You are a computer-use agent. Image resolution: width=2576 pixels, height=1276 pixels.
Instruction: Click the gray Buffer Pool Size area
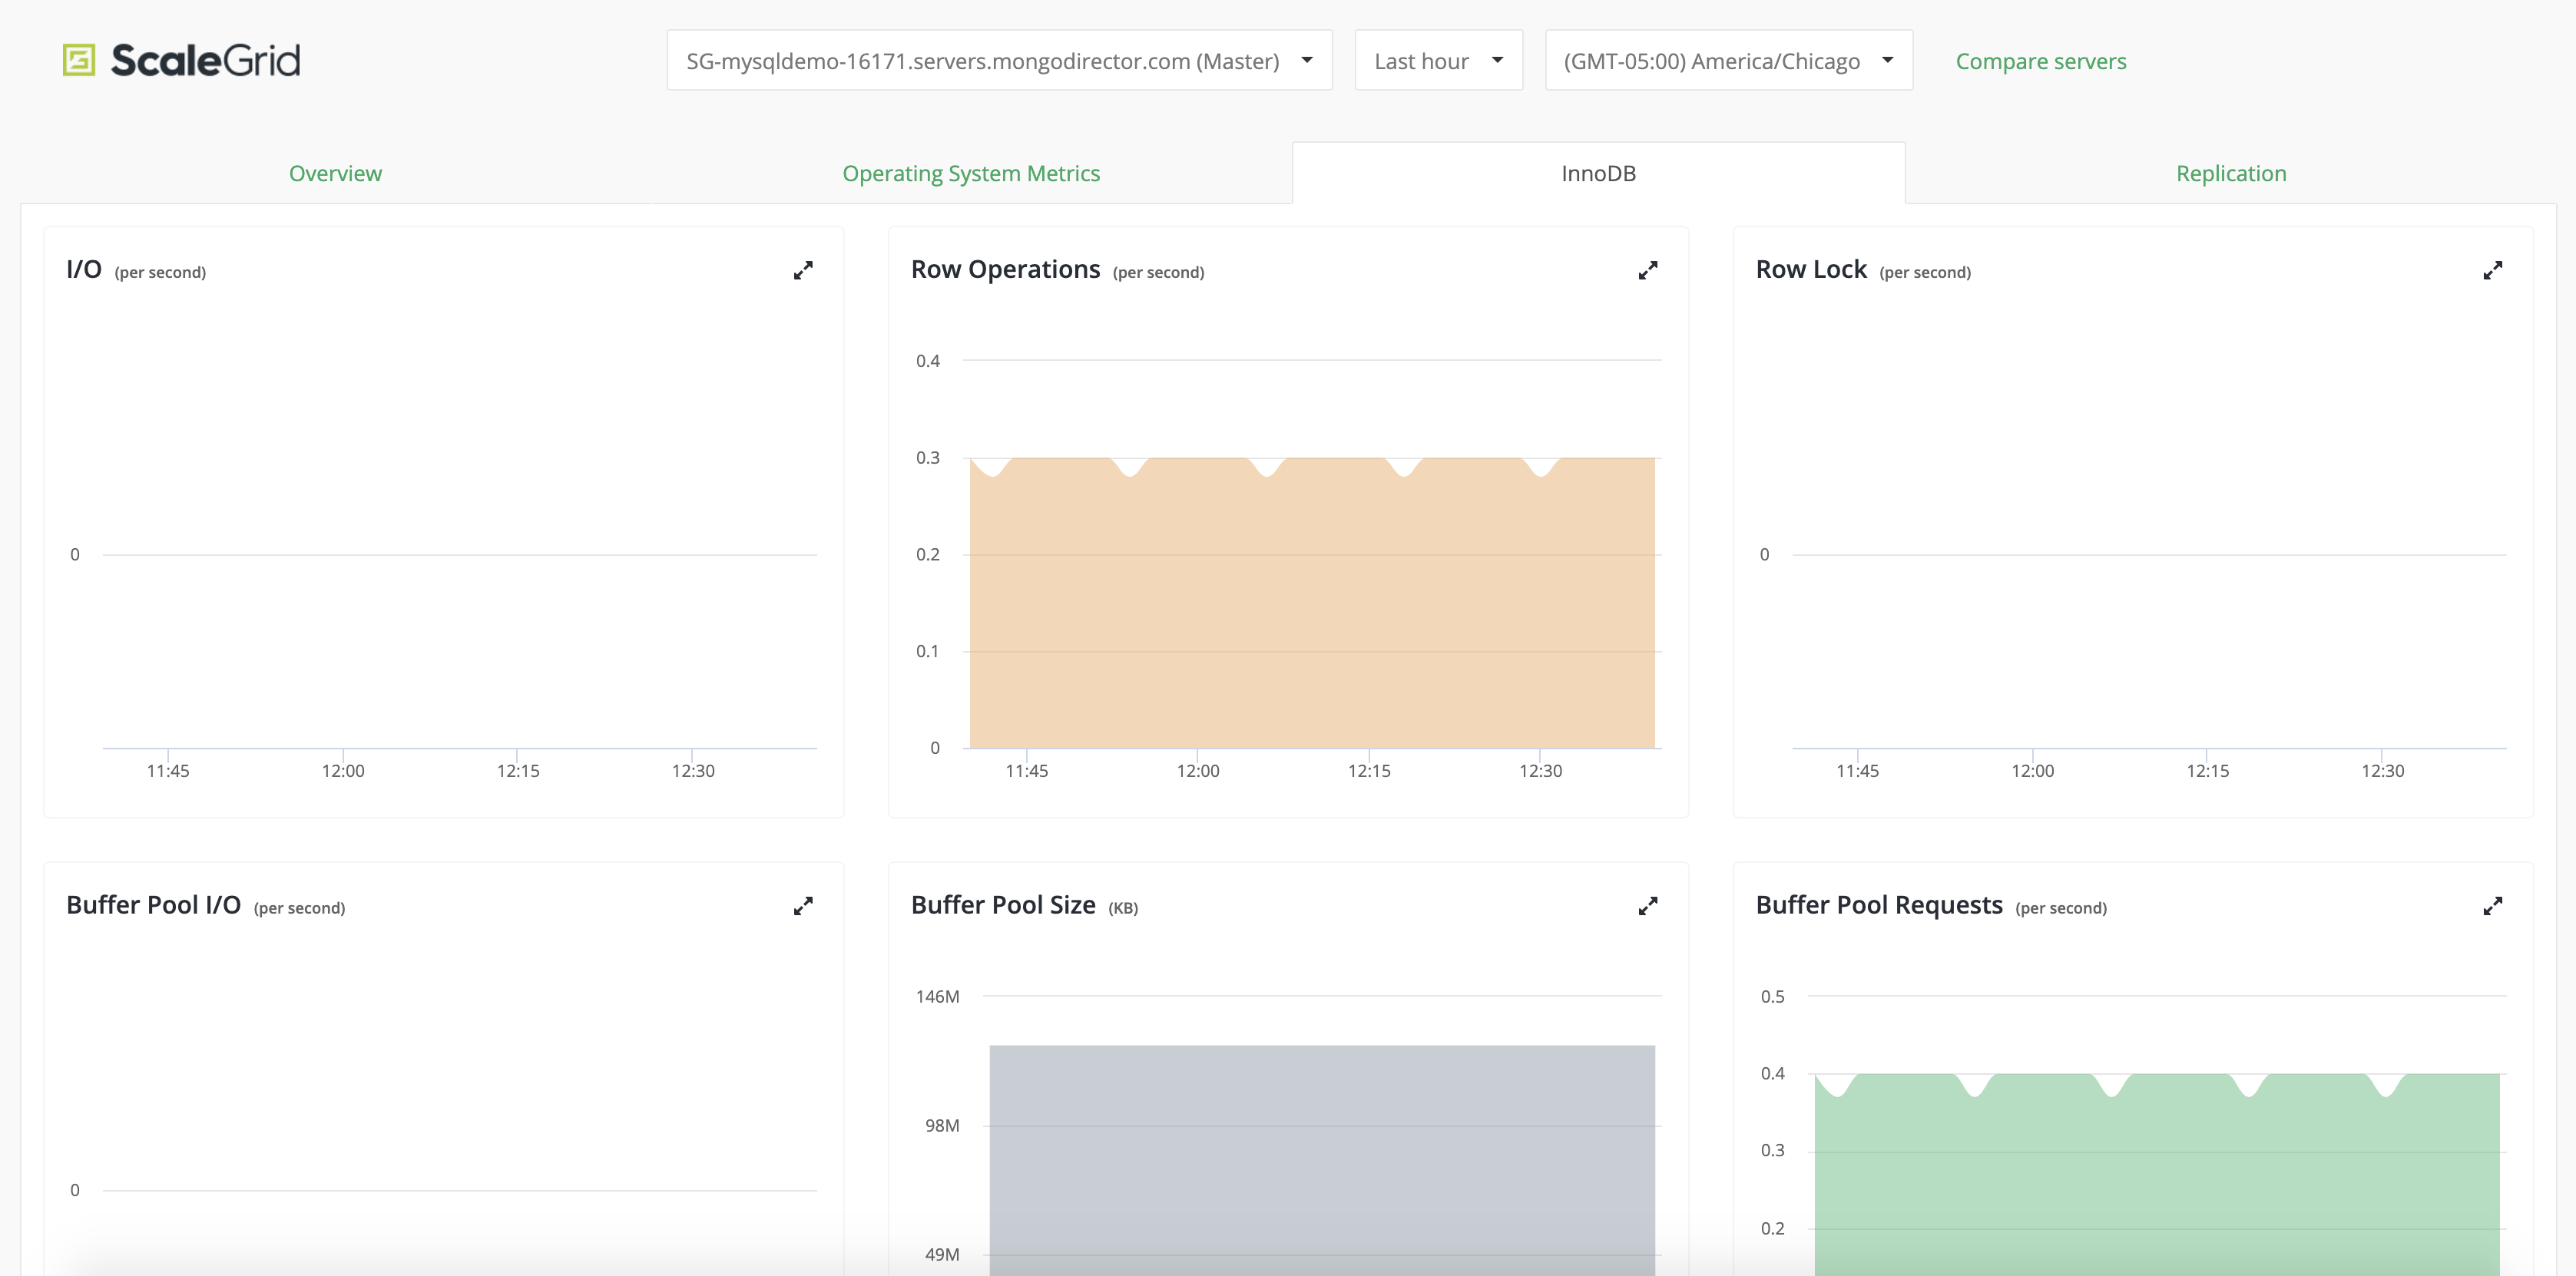[1320, 1150]
